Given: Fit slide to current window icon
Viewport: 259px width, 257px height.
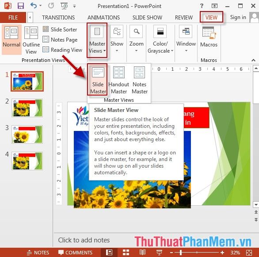Looking at the screenshot, I should 249,253.
